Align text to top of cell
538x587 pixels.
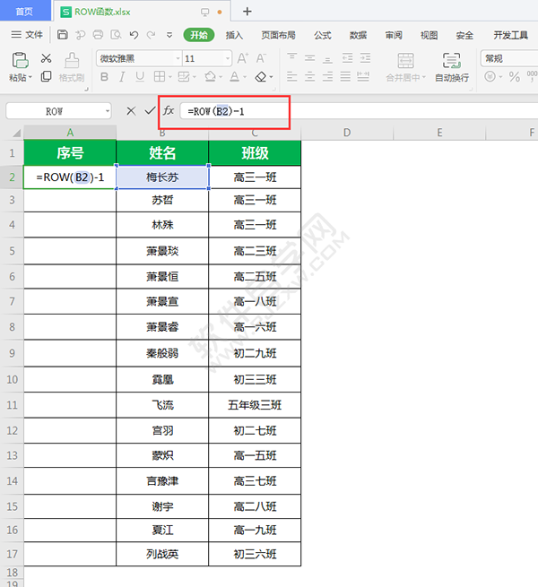[x=291, y=57]
